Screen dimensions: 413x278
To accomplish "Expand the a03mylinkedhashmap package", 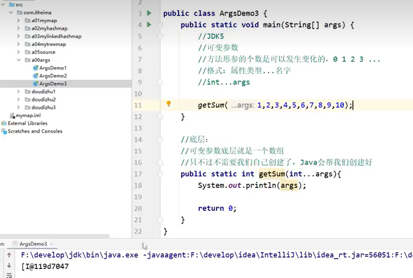I will (19, 36).
